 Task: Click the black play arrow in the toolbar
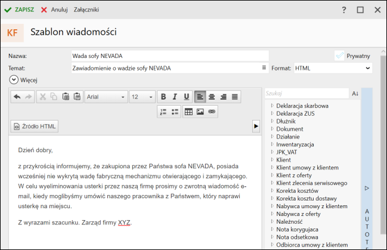pos(256,126)
